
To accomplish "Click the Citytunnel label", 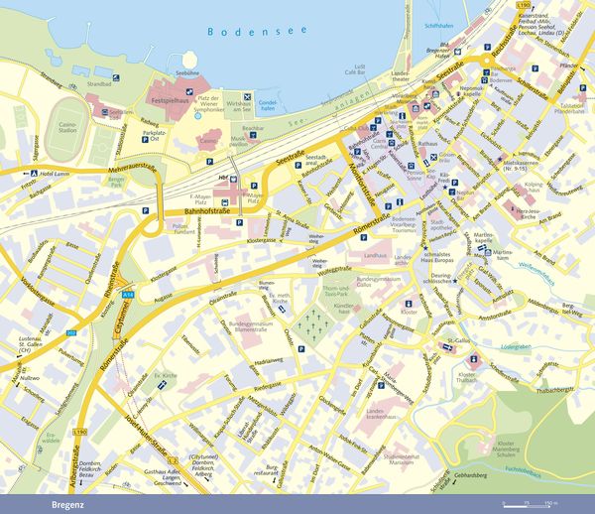I will tap(119, 319).
